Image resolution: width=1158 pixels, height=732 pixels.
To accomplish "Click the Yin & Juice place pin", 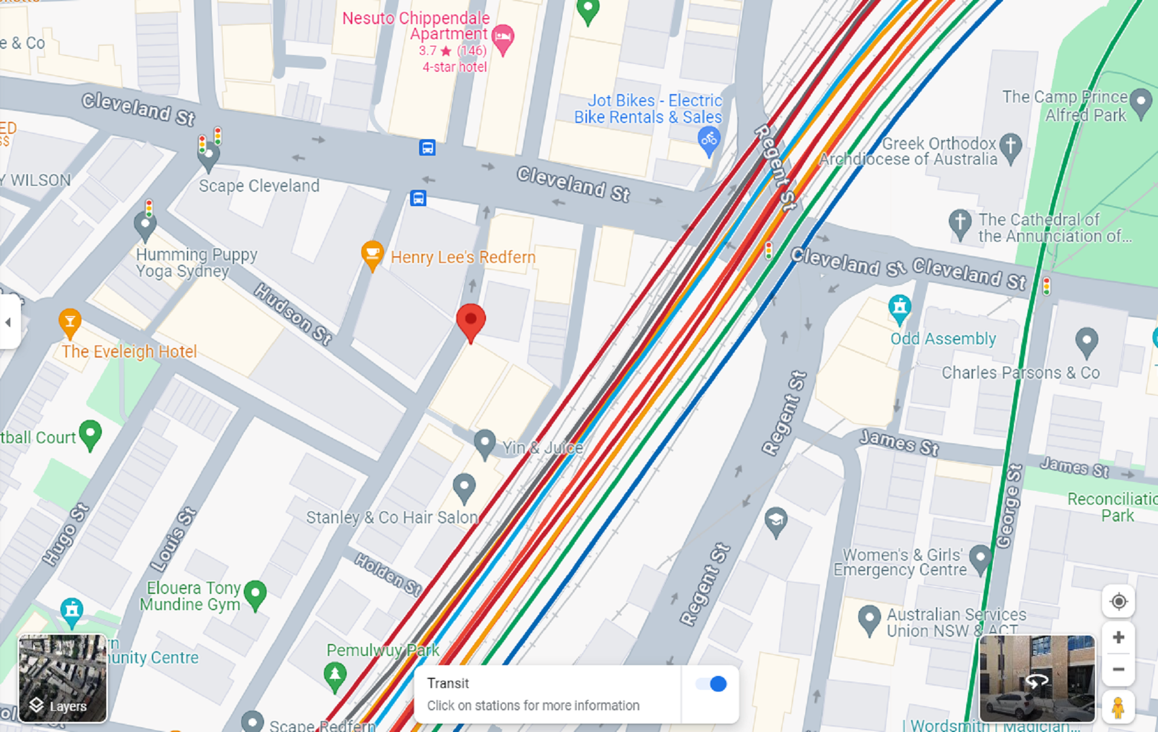I will coord(484,445).
